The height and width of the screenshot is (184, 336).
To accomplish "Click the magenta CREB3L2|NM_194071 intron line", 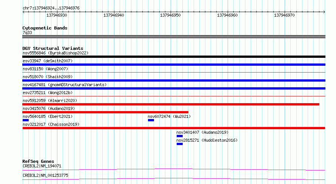I will click(x=174, y=169).
